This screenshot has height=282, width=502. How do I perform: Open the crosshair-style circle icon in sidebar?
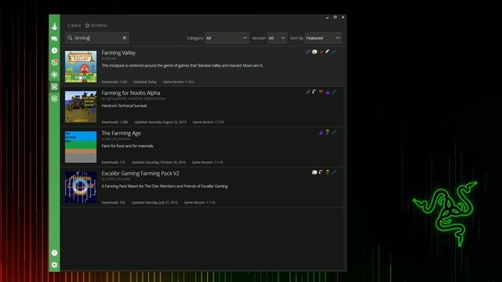point(54,74)
